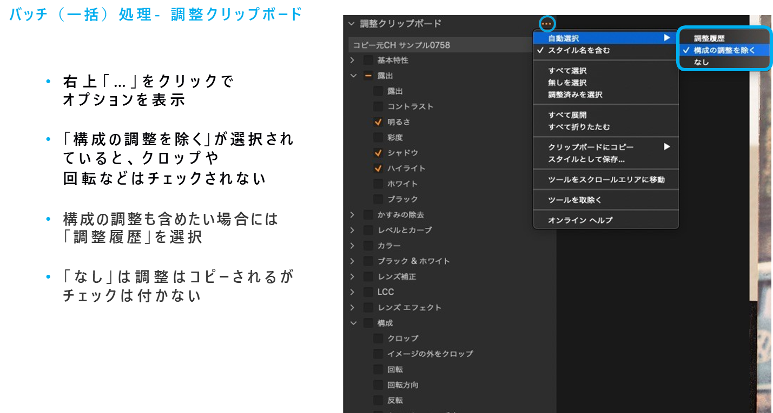
Task: Enable the コントラスト checkbox
Action: point(378,106)
